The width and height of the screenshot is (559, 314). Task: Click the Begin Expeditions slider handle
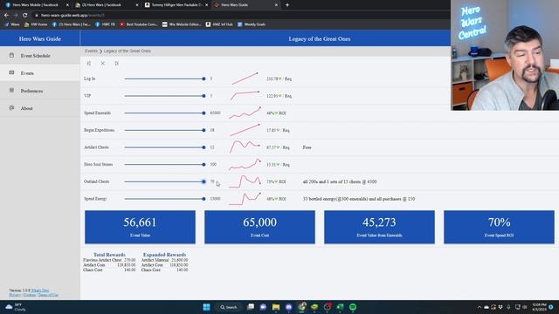point(204,130)
